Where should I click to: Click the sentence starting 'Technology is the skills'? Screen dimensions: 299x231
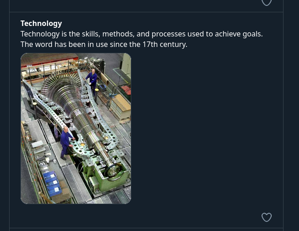click(x=141, y=34)
